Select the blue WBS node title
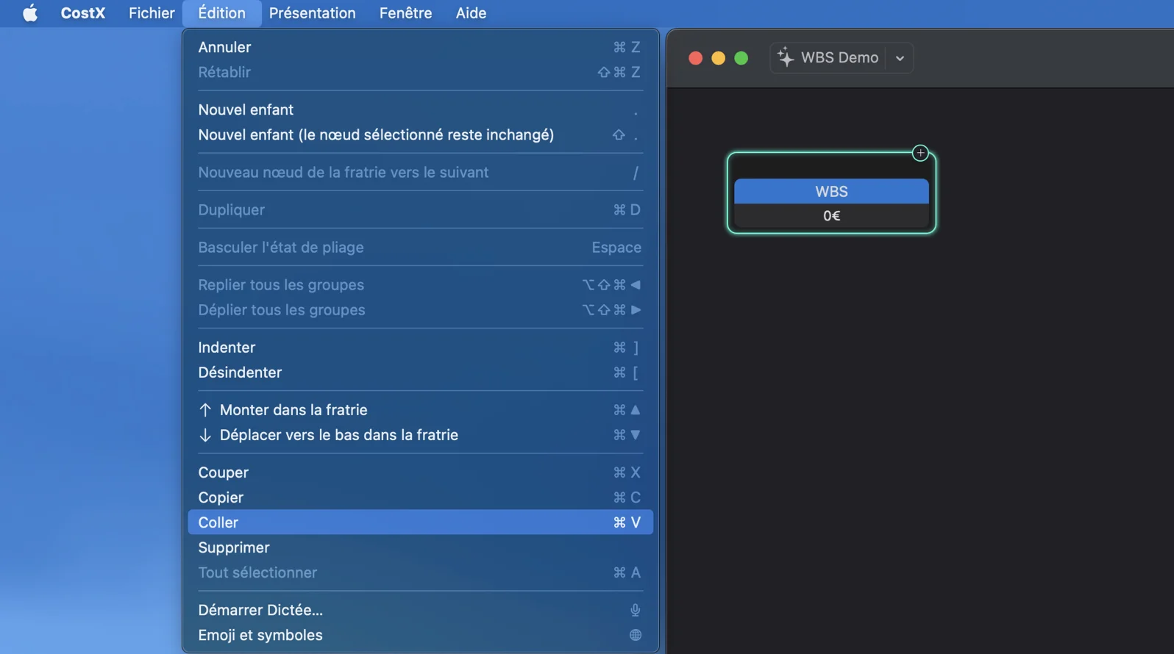Image resolution: width=1174 pixels, height=654 pixels. coord(831,192)
